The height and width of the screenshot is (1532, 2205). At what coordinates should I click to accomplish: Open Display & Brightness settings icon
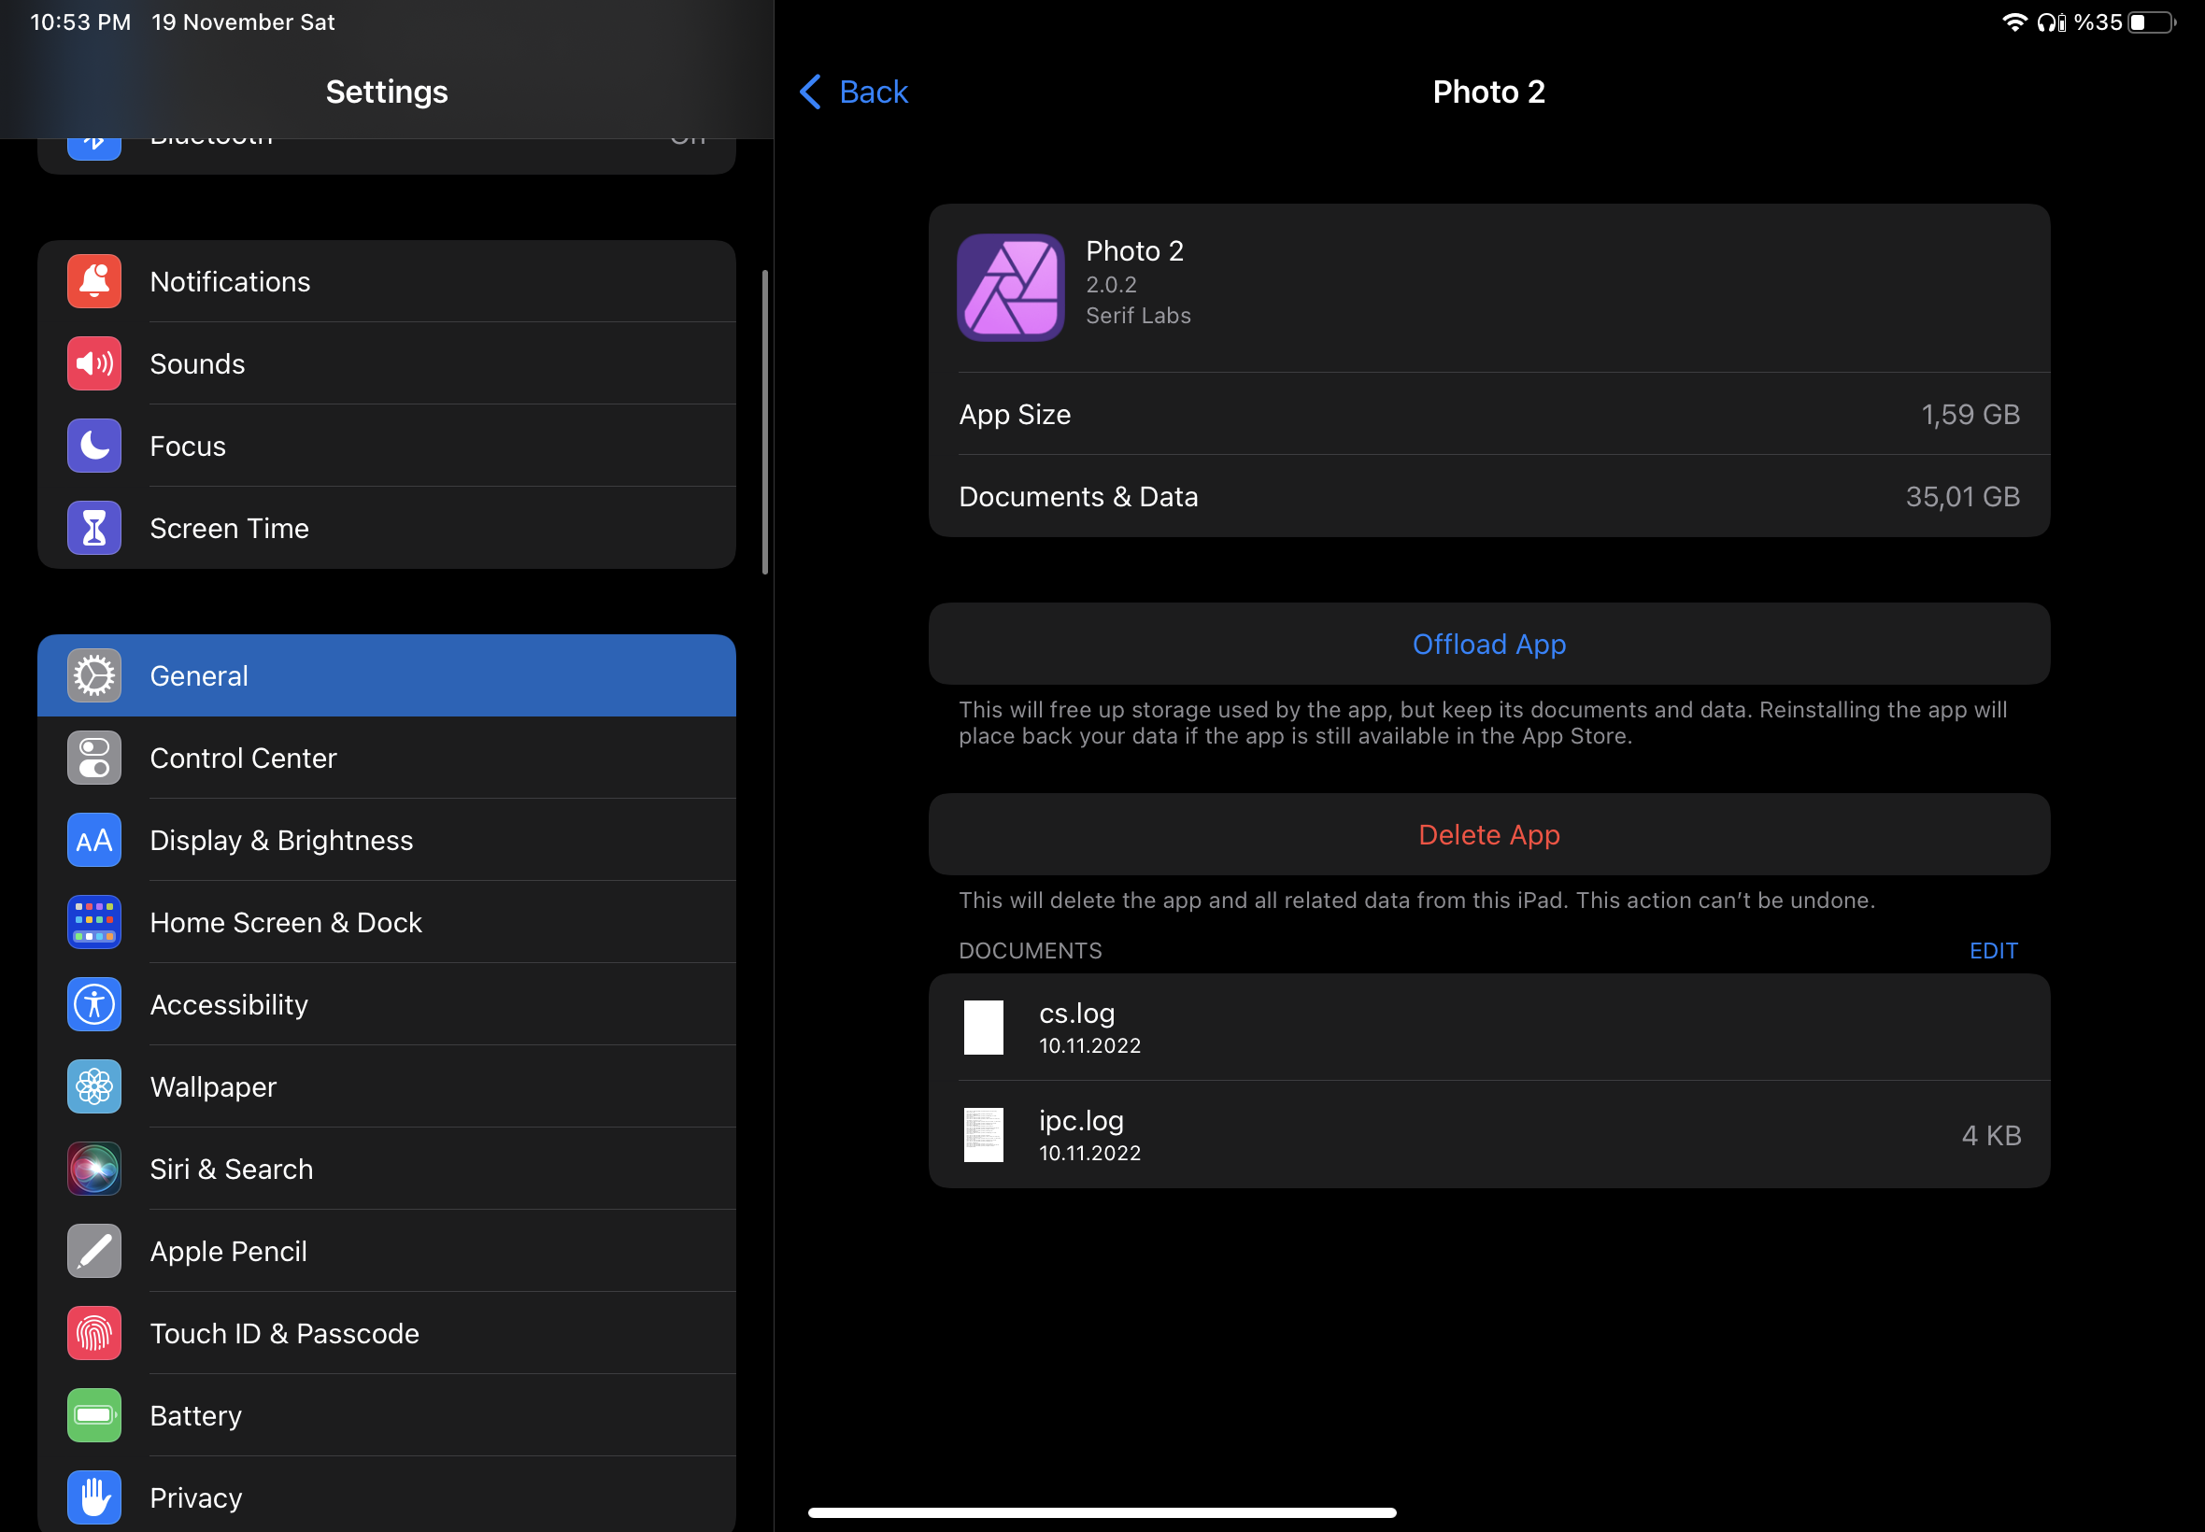(93, 840)
